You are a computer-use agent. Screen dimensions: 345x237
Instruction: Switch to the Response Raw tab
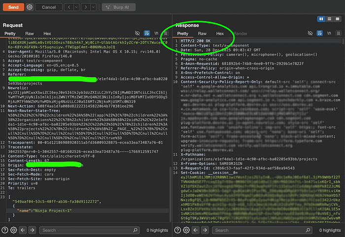pos(202,33)
